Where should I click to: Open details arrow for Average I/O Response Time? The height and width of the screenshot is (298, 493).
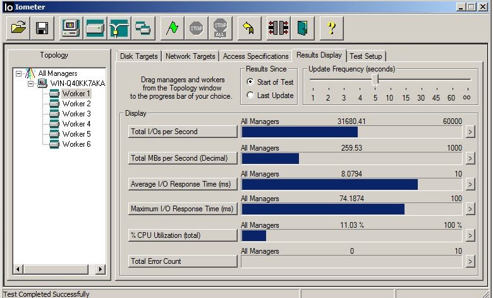coord(470,184)
